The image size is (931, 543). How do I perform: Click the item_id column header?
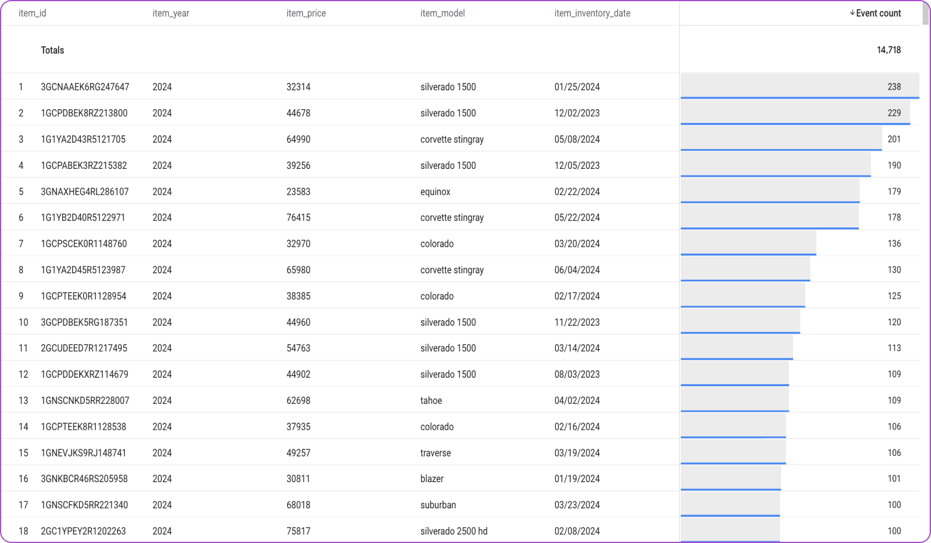[x=32, y=13]
